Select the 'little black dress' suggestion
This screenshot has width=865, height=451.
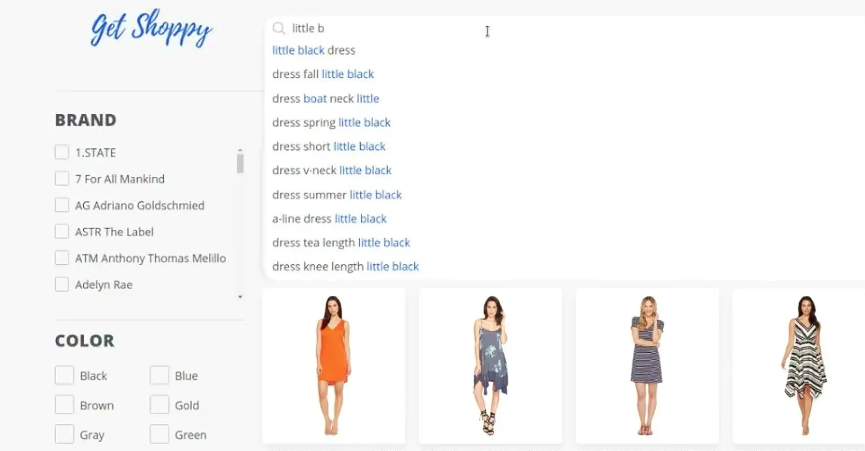pos(314,50)
